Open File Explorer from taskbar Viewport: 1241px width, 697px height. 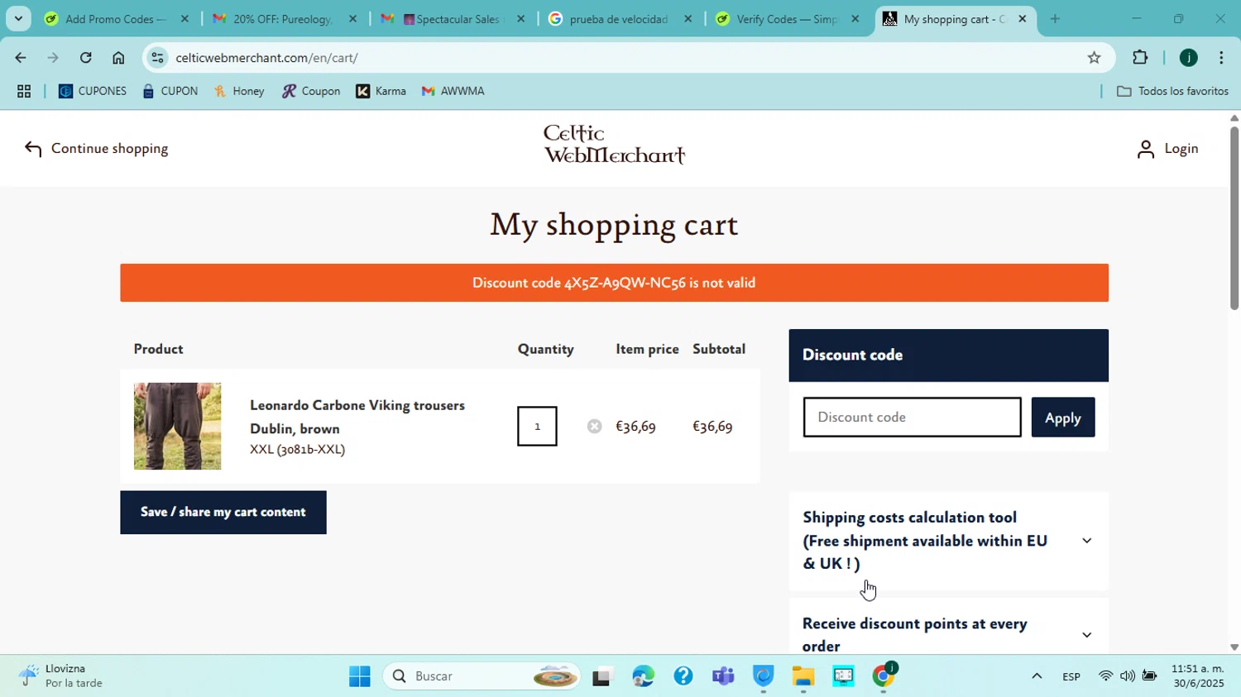click(x=803, y=677)
